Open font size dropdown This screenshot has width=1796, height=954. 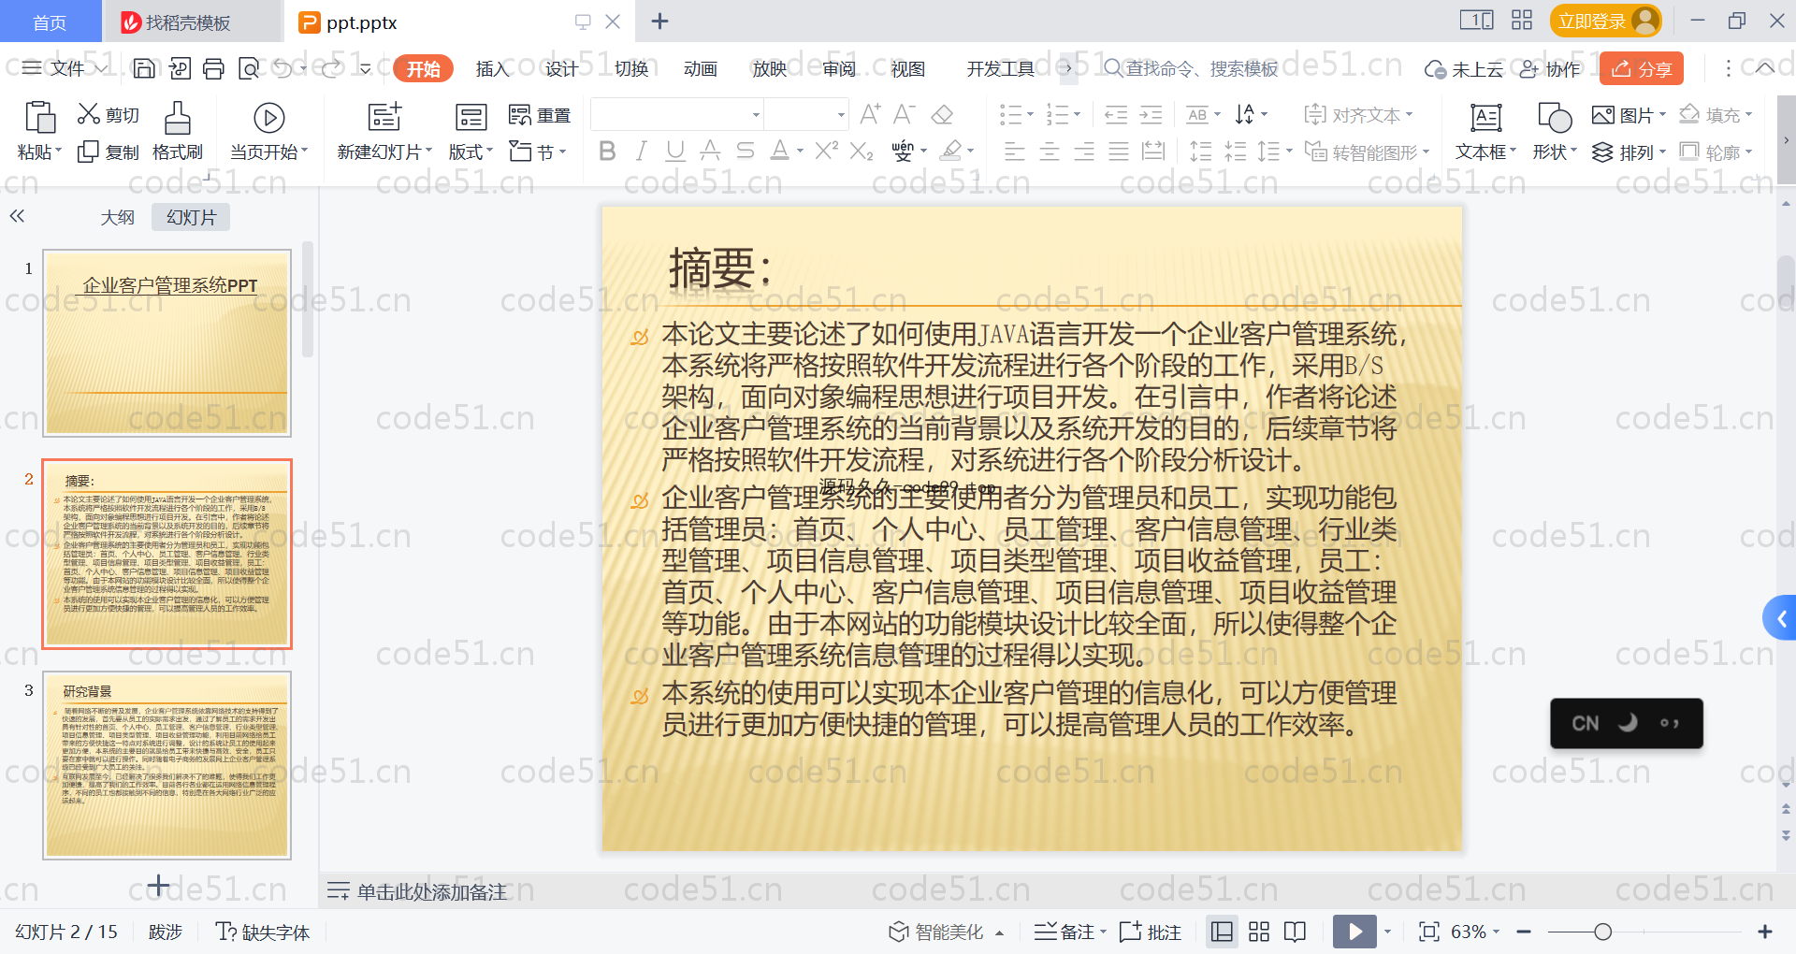pos(841,115)
